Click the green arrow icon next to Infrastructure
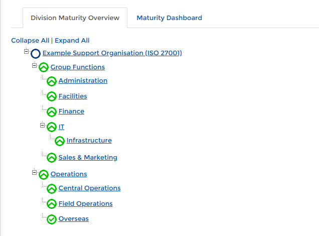 (x=60, y=141)
